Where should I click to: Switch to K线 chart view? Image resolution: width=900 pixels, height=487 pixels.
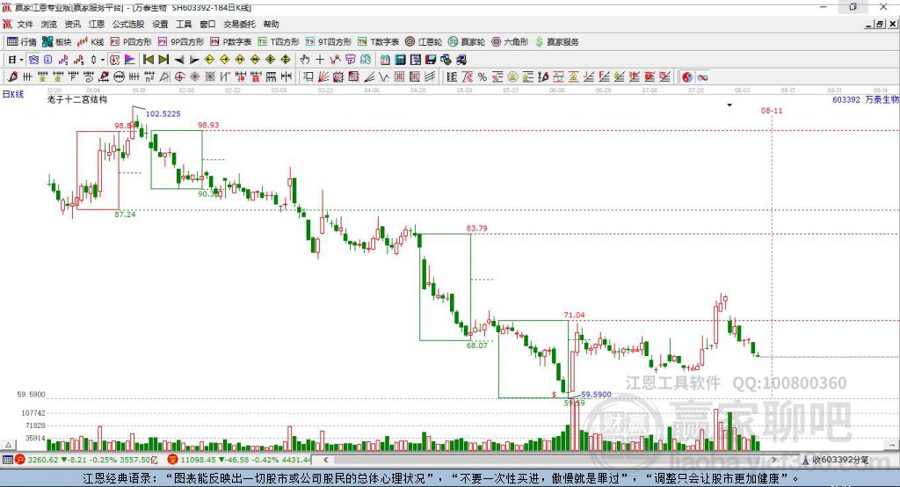(x=91, y=42)
